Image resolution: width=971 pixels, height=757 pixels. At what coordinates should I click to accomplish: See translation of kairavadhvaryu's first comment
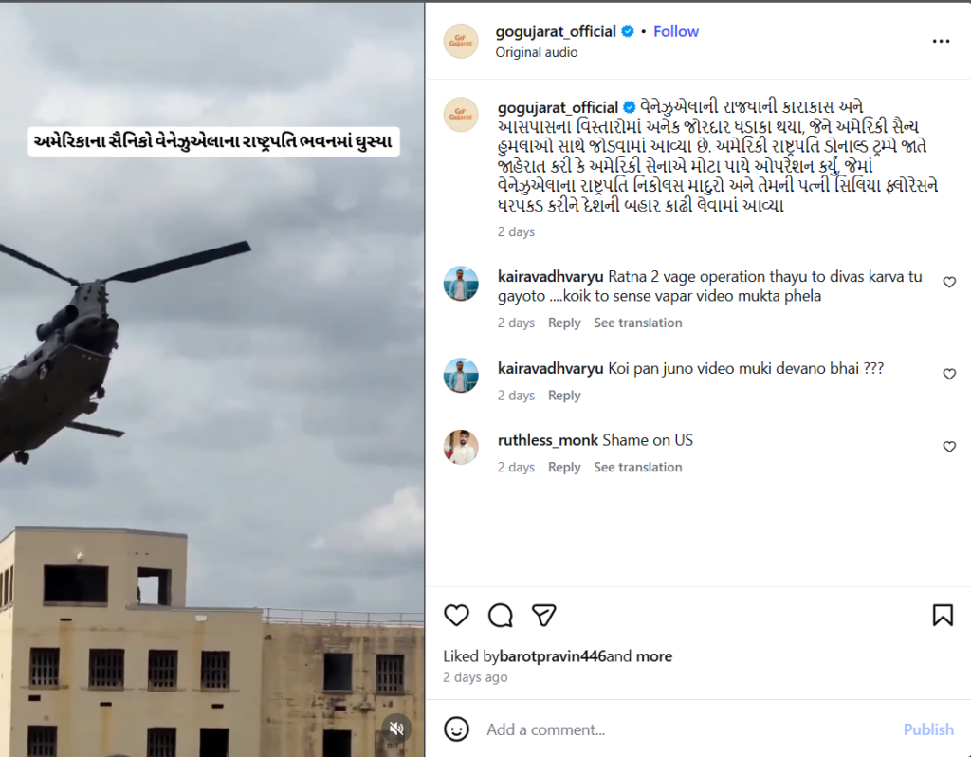(638, 323)
